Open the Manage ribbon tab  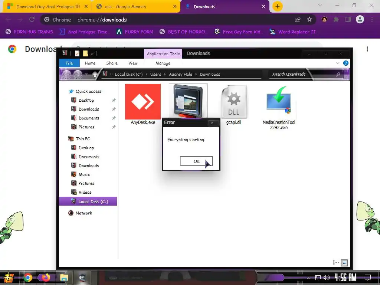coord(163,63)
